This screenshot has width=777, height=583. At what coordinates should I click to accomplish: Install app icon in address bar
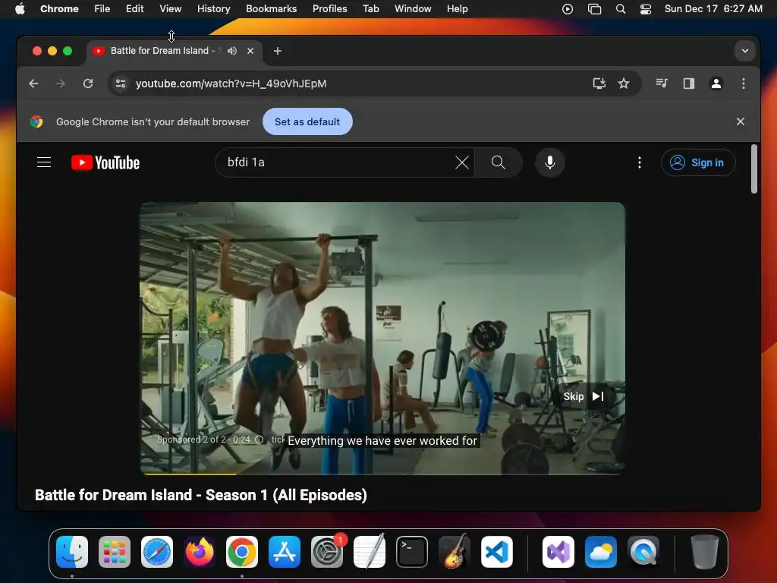[x=599, y=84]
